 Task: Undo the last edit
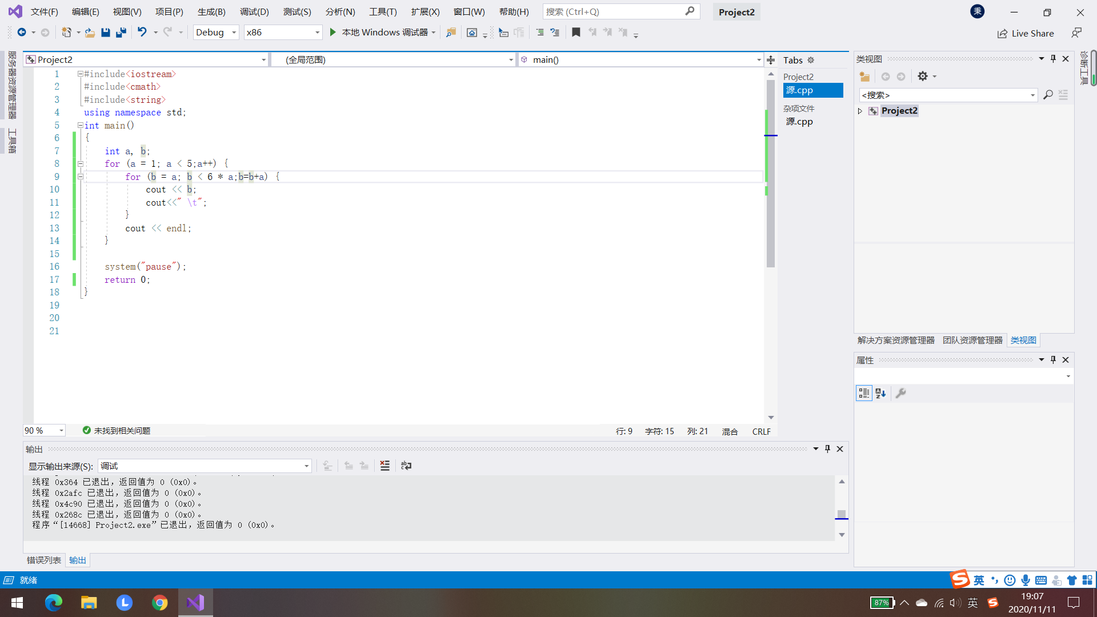[142, 33]
